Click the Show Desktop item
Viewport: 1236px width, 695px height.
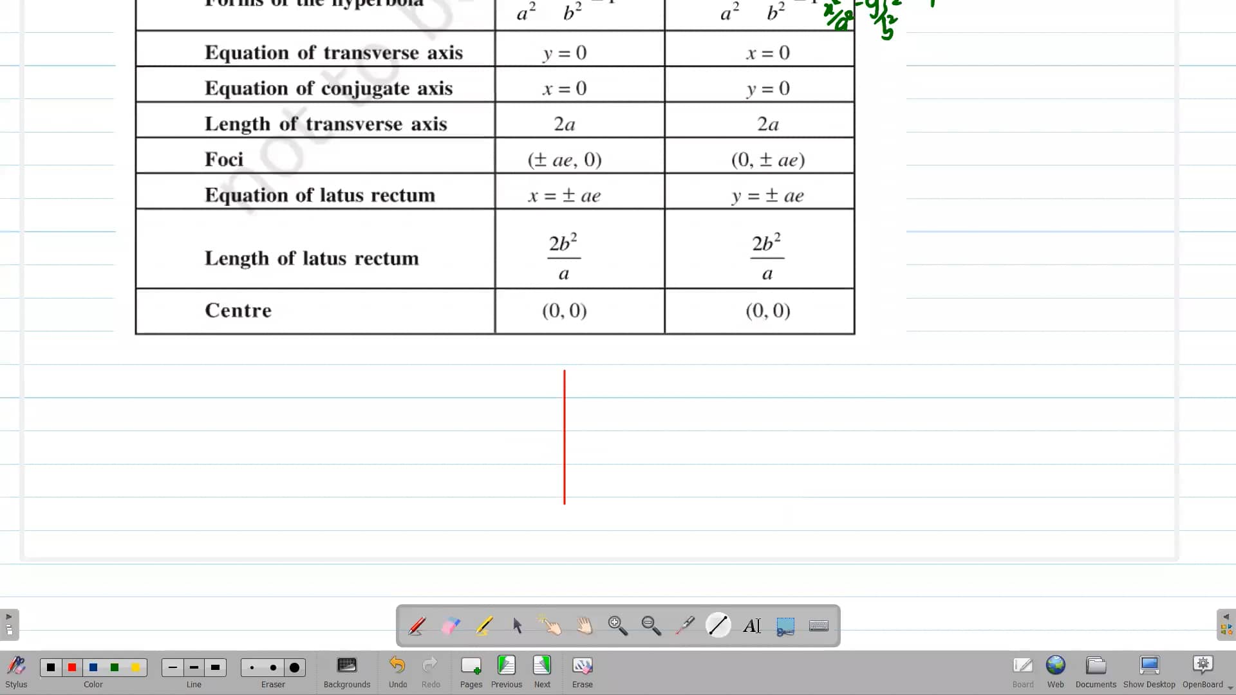tap(1149, 669)
